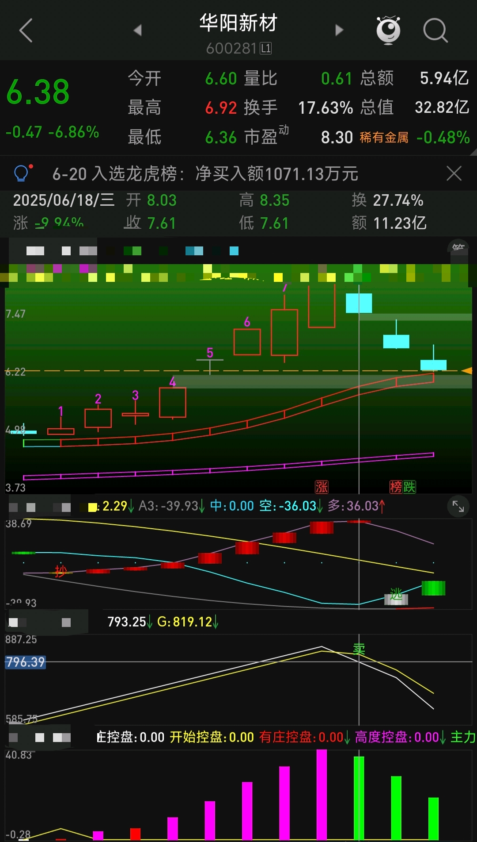Go to previous stock with left triangle
The image size is (477, 842).
tap(138, 30)
